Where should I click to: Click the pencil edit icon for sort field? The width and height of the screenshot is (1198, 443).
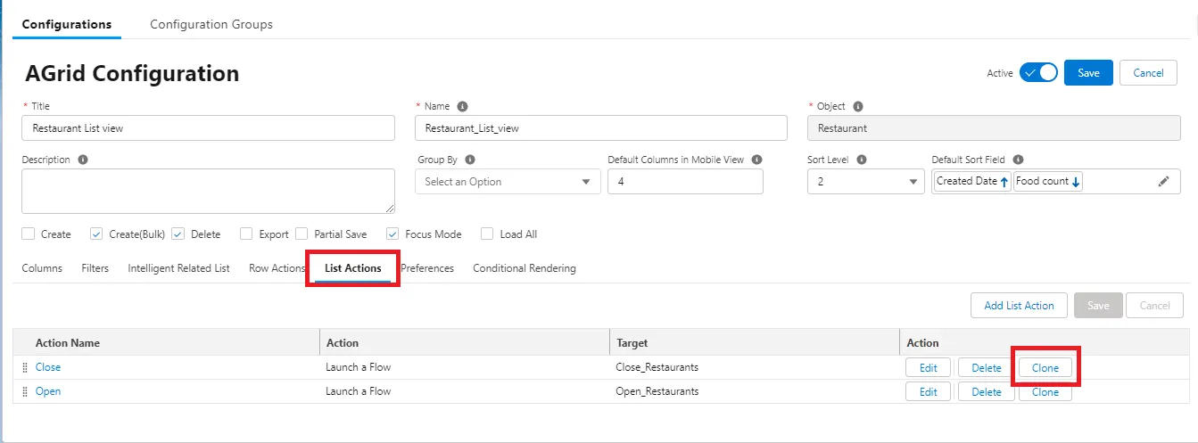[1163, 182]
